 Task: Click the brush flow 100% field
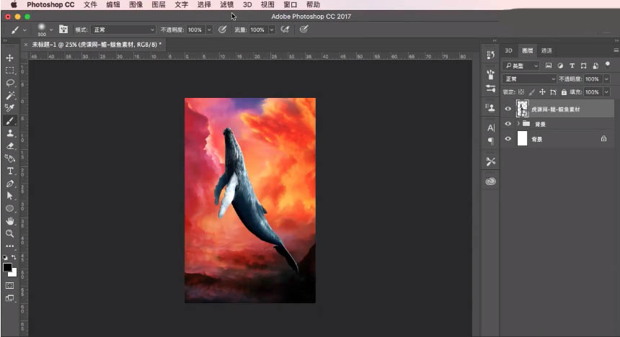(258, 30)
